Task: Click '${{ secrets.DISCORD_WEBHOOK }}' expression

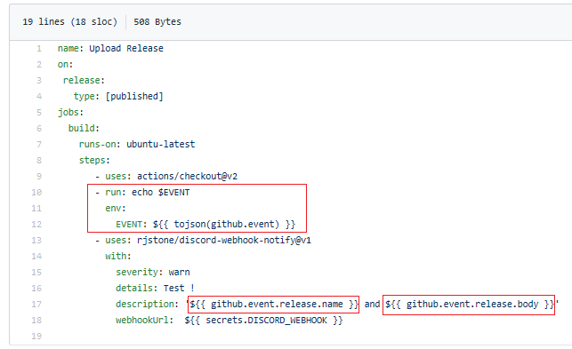Action: (263, 321)
